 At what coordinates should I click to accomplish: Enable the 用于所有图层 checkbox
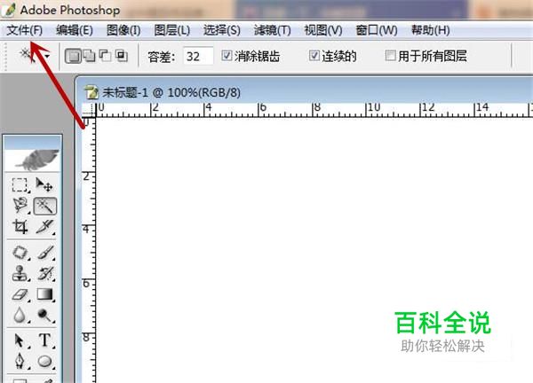(391, 55)
